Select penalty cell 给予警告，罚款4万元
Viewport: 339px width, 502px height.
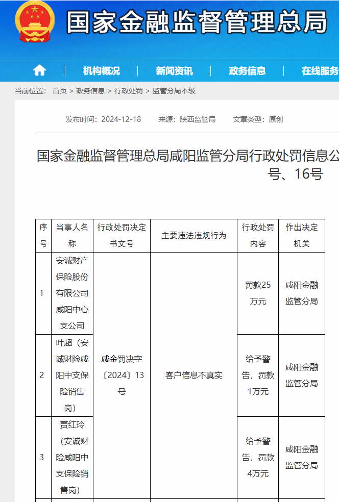pos(258,458)
